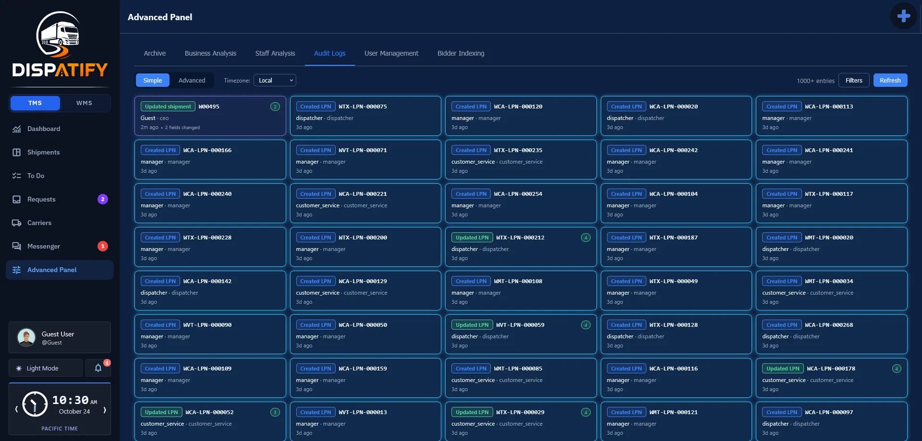Click the clock icon in time widget
This screenshot has width=922, height=441.
pos(35,404)
